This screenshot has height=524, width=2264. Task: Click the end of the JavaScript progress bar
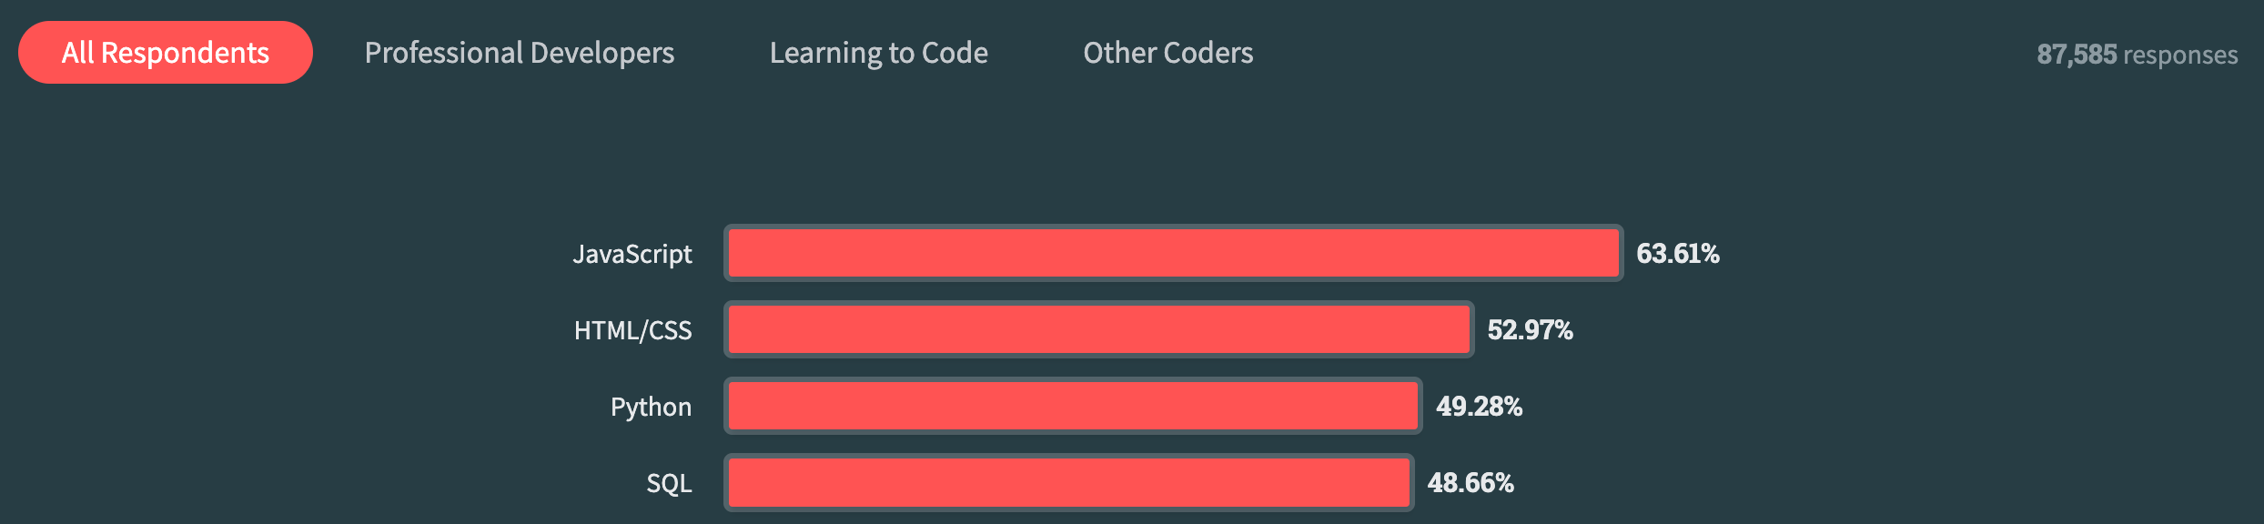click(x=1611, y=254)
